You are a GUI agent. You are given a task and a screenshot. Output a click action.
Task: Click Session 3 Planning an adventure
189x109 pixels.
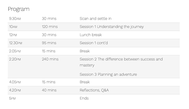[108, 74]
